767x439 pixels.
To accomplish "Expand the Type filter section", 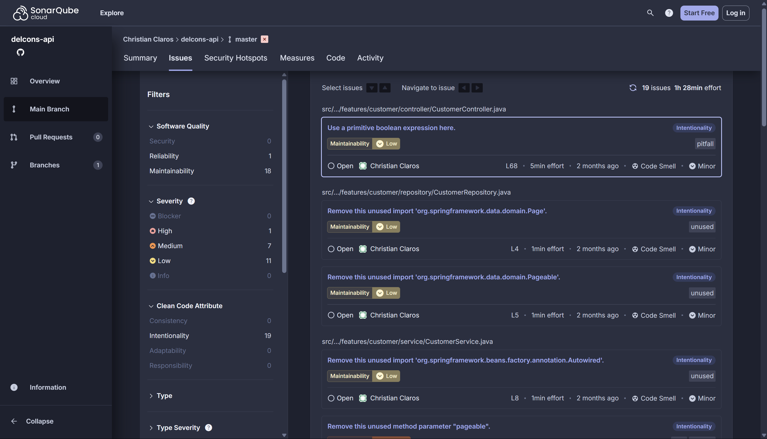I will tap(151, 396).
